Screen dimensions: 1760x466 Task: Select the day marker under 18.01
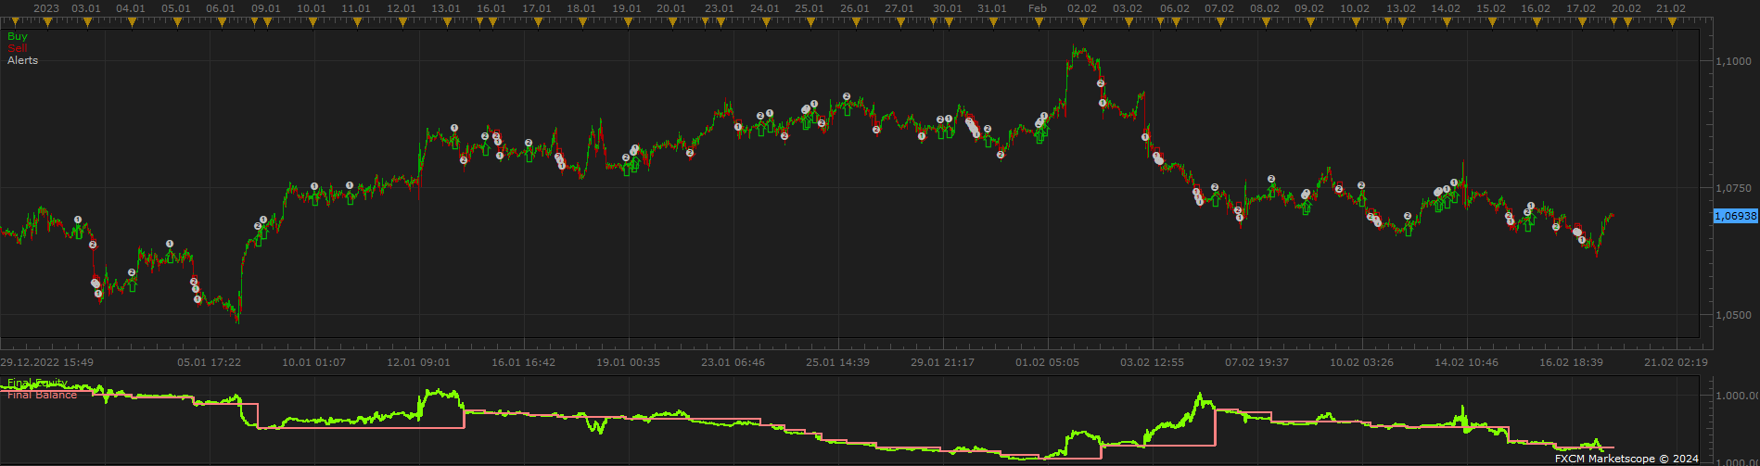tap(584, 23)
